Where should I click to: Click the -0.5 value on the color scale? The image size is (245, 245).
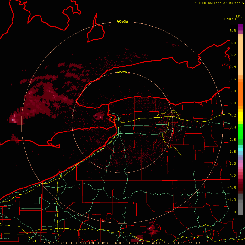click(232, 188)
